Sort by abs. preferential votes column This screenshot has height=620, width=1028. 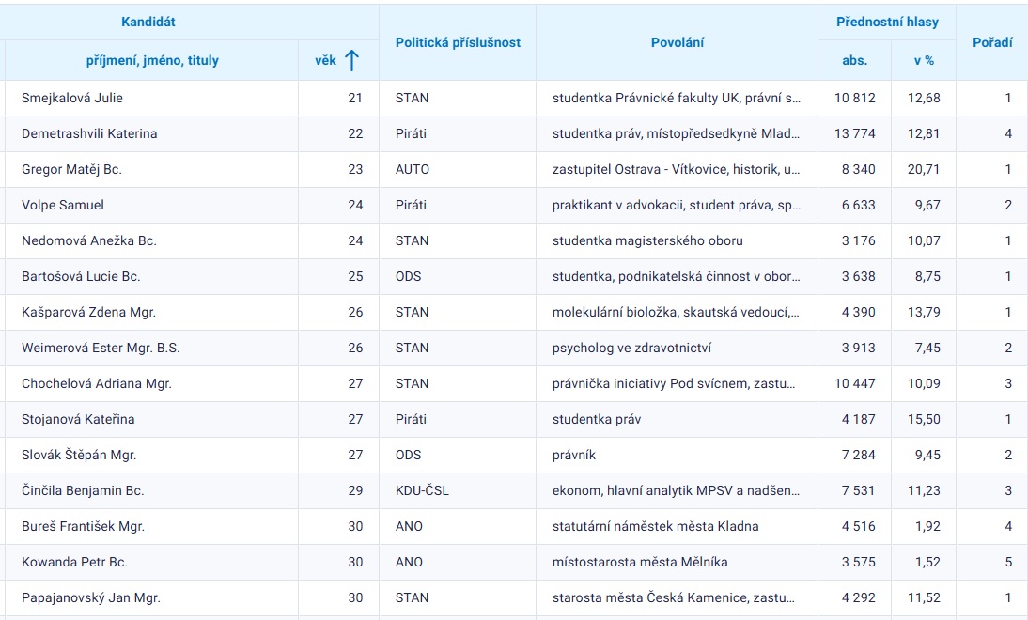coord(855,61)
